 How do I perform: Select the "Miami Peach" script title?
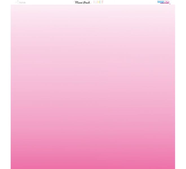click(x=82, y=2)
